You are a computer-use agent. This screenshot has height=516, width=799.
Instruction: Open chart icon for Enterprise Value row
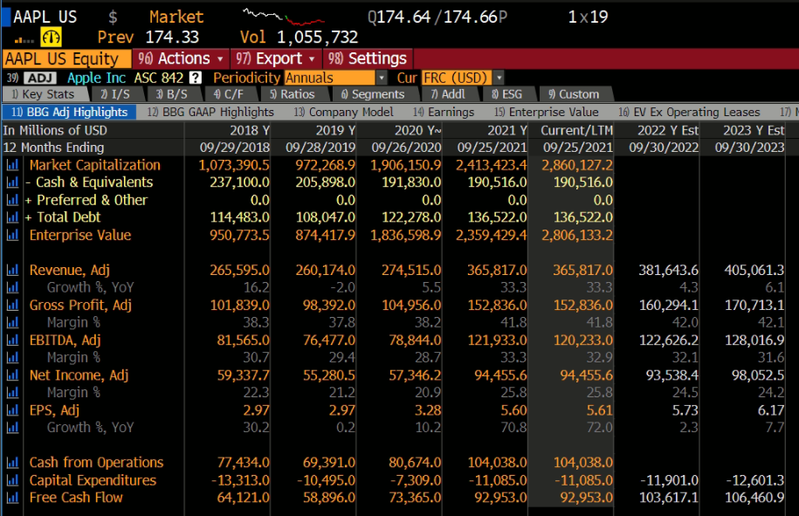(x=12, y=235)
